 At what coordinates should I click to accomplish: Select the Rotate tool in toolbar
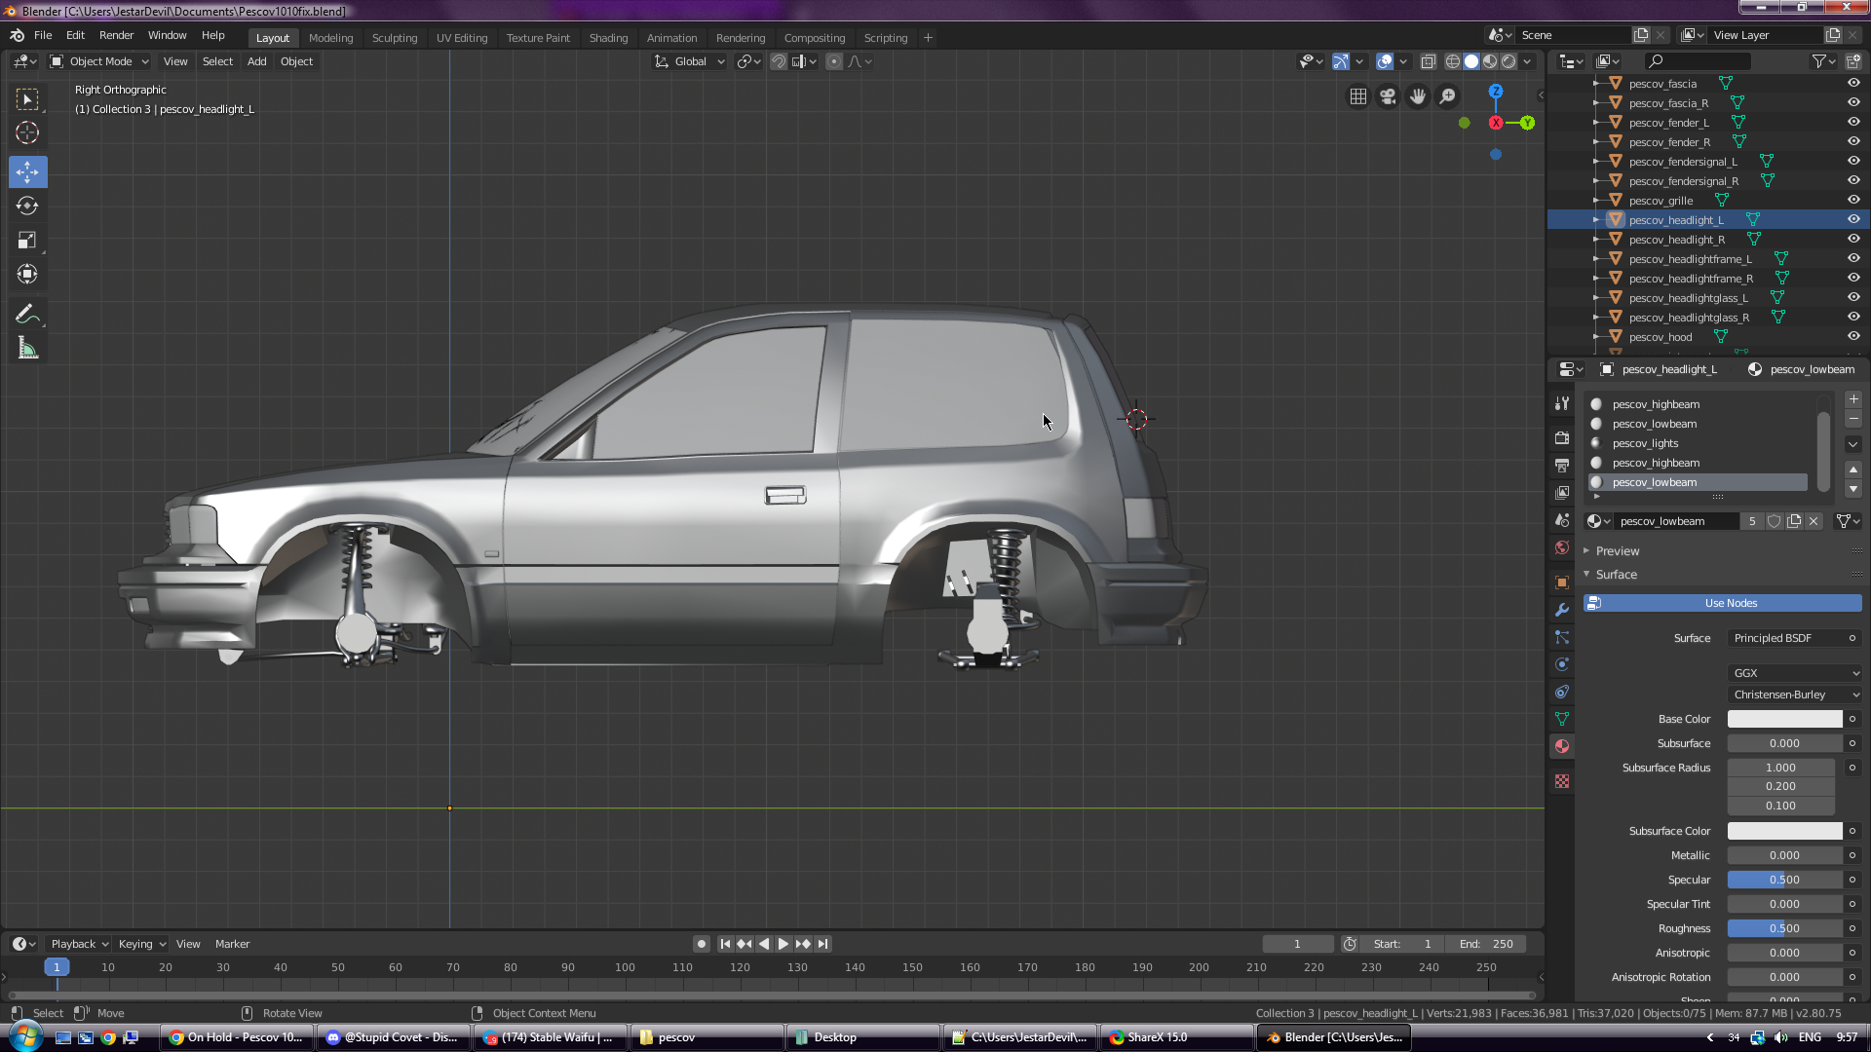tap(27, 206)
